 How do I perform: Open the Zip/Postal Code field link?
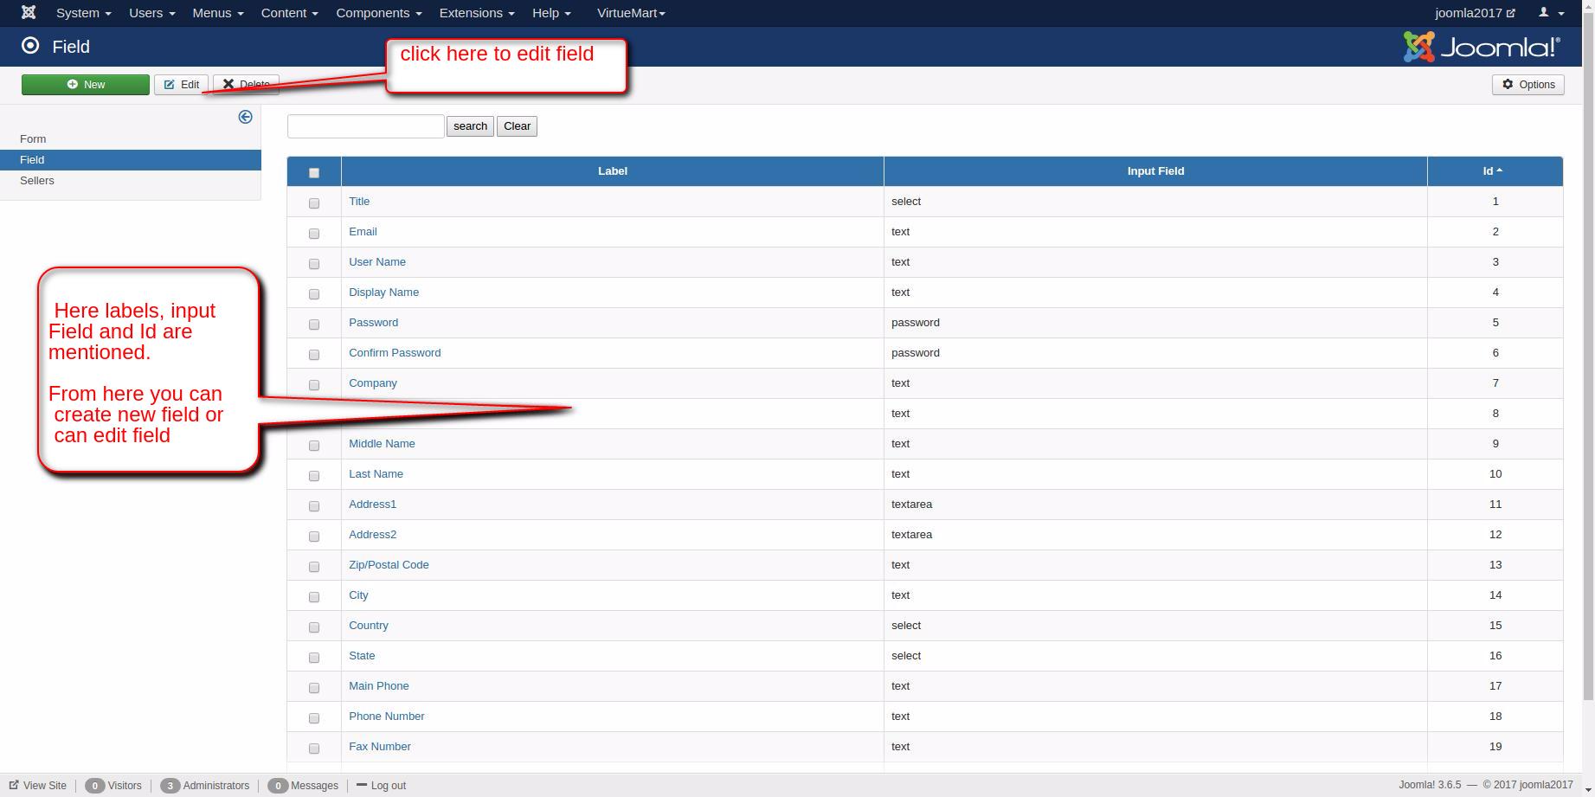389,565
